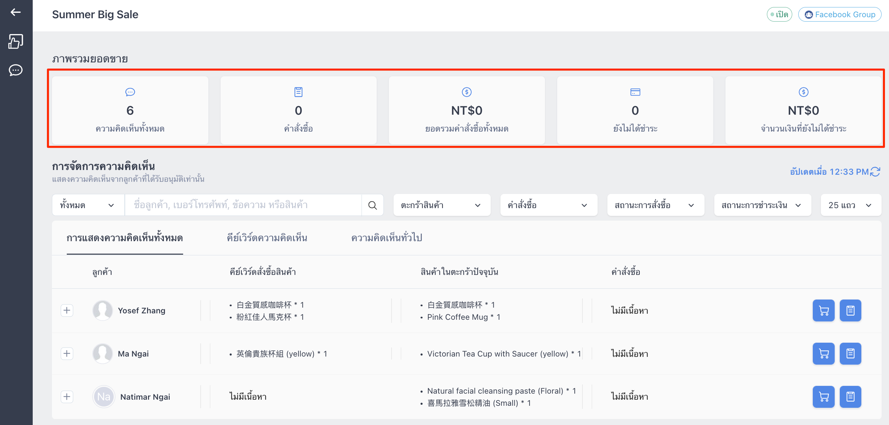Image resolution: width=889 pixels, height=425 pixels.
Task: Click Yosef Zhang's avatar
Action: (103, 310)
